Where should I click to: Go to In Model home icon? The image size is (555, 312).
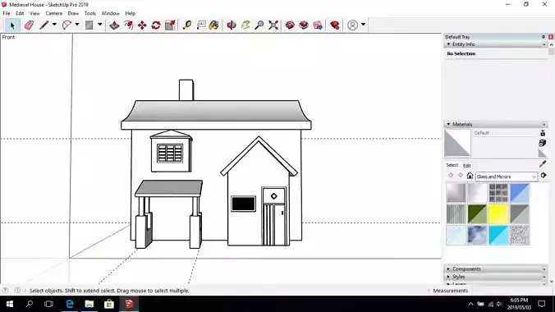pos(470,176)
